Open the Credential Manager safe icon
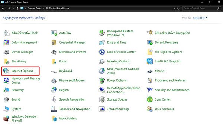 pos(54,42)
